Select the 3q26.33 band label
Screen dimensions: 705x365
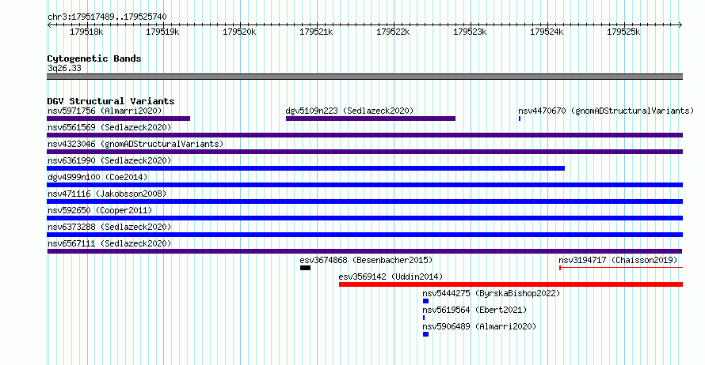tap(64, 68)
